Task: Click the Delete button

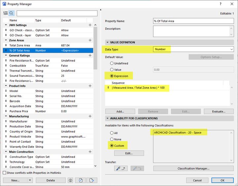Action: [51, 180]
